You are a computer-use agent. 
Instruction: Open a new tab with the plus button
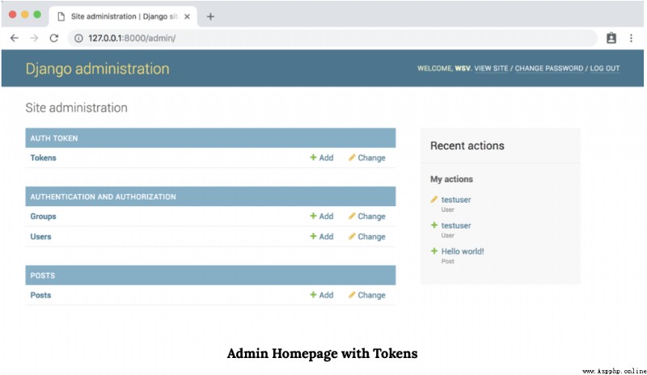[x=210, y=16]
